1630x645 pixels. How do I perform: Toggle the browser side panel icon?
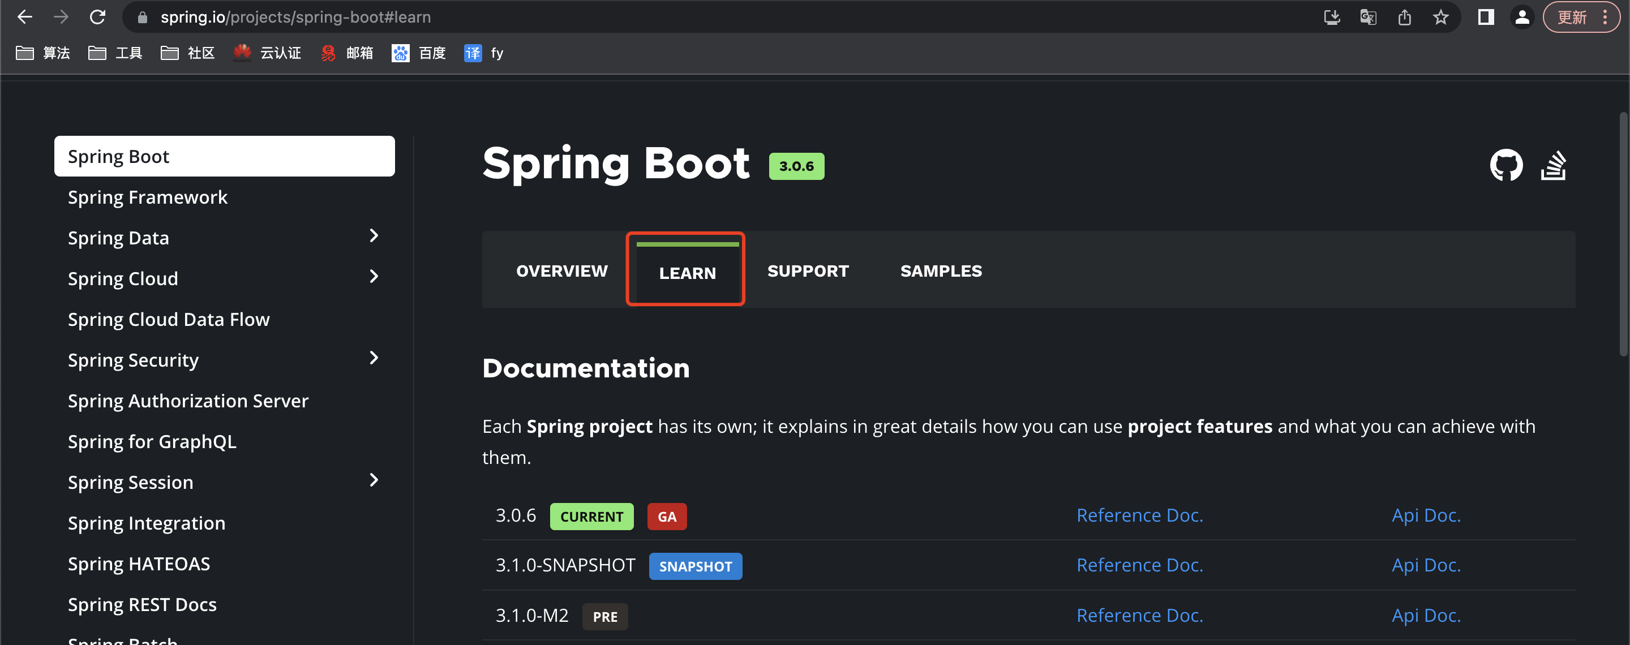pos(1486,17)
